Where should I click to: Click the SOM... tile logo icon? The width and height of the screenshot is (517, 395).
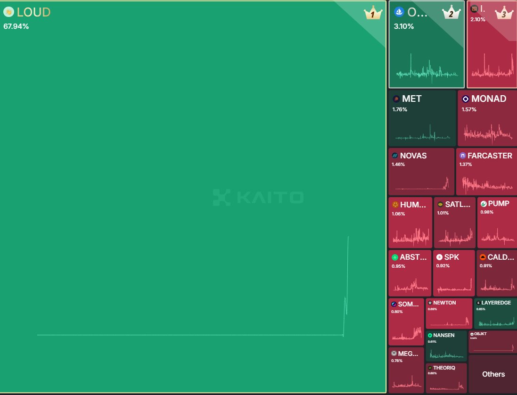click(394, 304)
